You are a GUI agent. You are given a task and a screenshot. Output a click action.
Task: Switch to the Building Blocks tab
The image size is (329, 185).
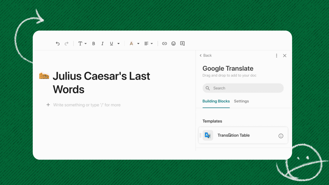216,101
